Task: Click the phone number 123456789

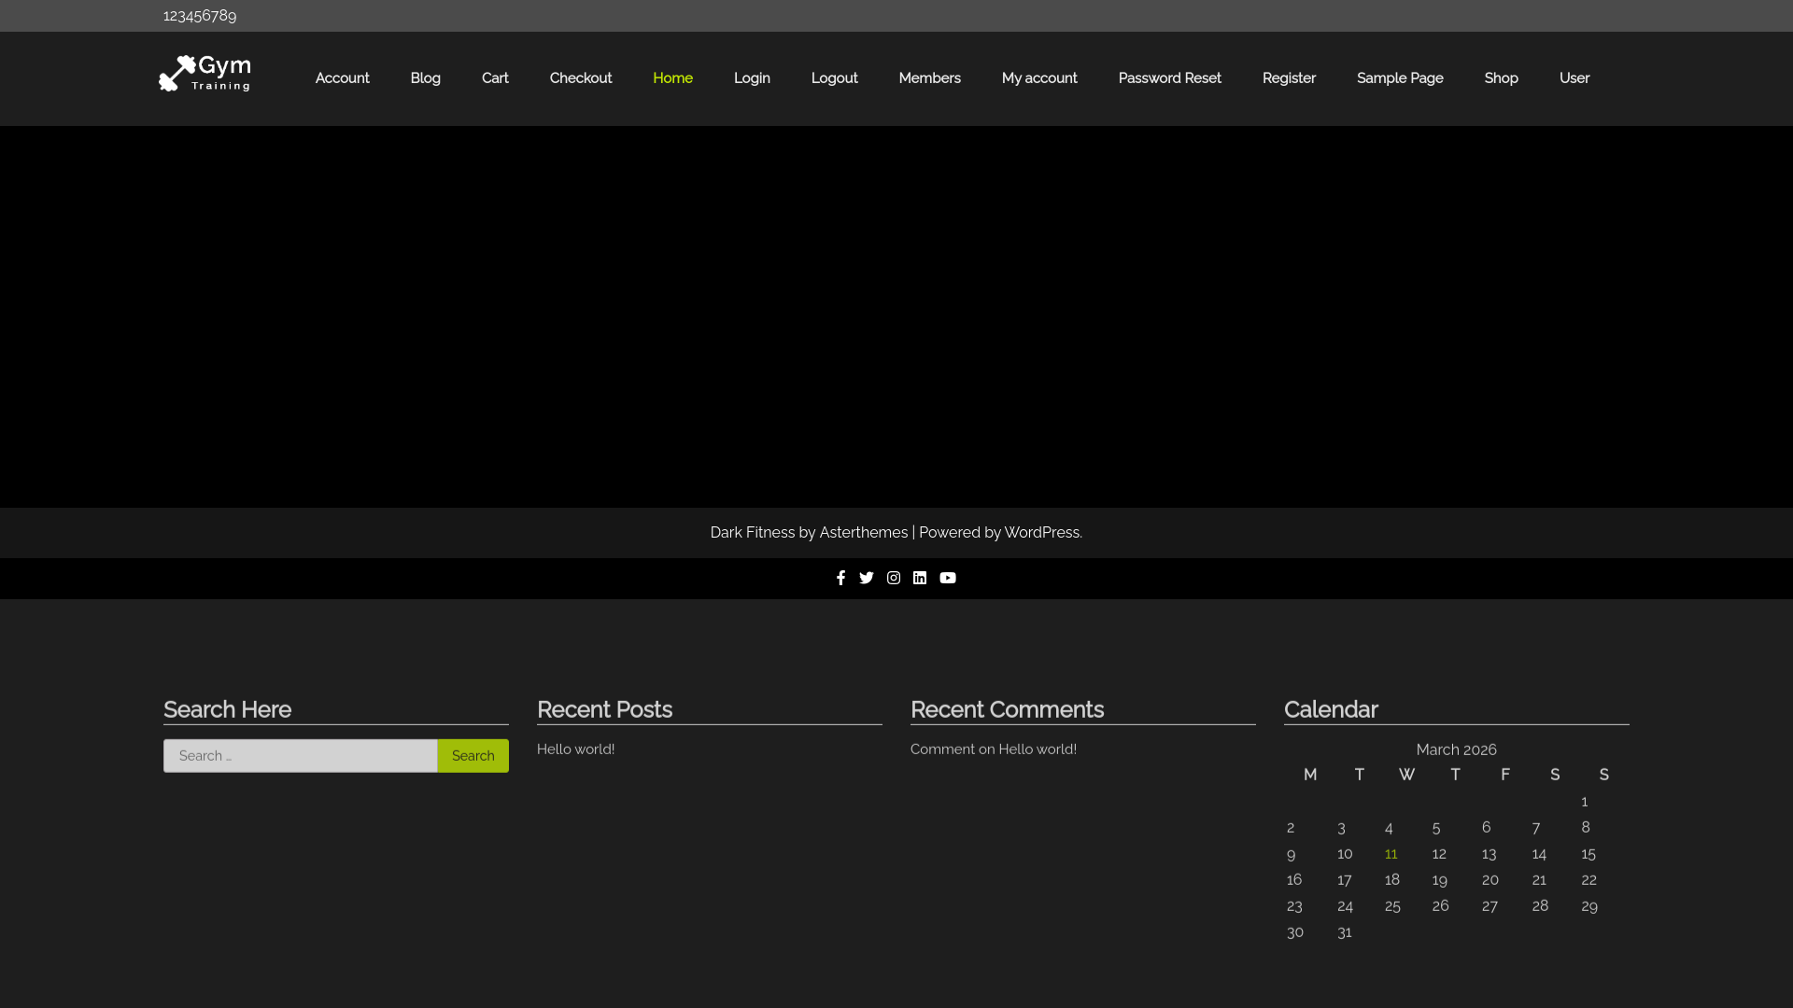Action: click(200, 16)
